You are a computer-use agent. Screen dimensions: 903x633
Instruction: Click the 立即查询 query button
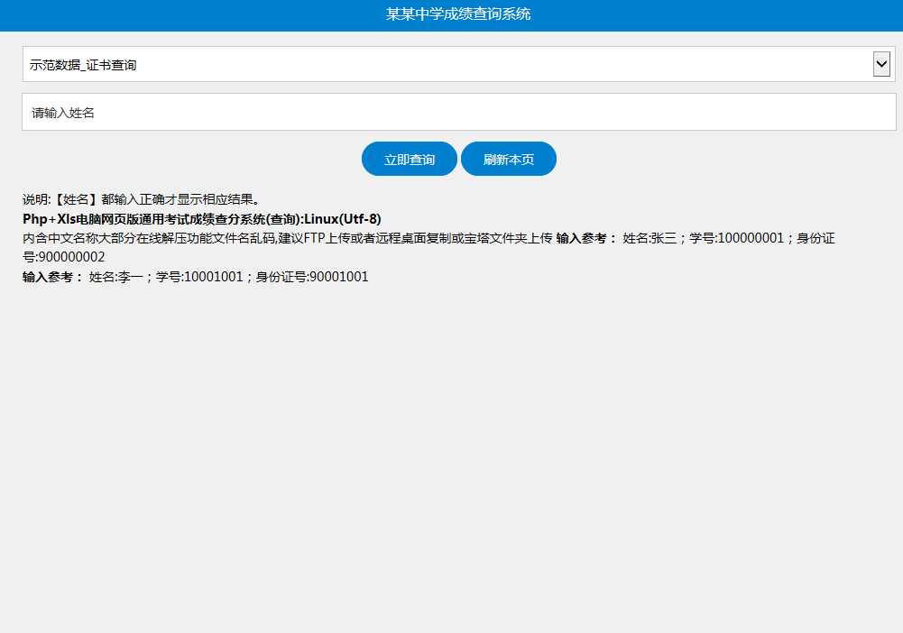(x=409, y=158)
